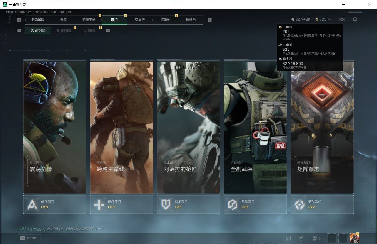
Task: Open the 开始游戏 tab
Action: point(38,20)
